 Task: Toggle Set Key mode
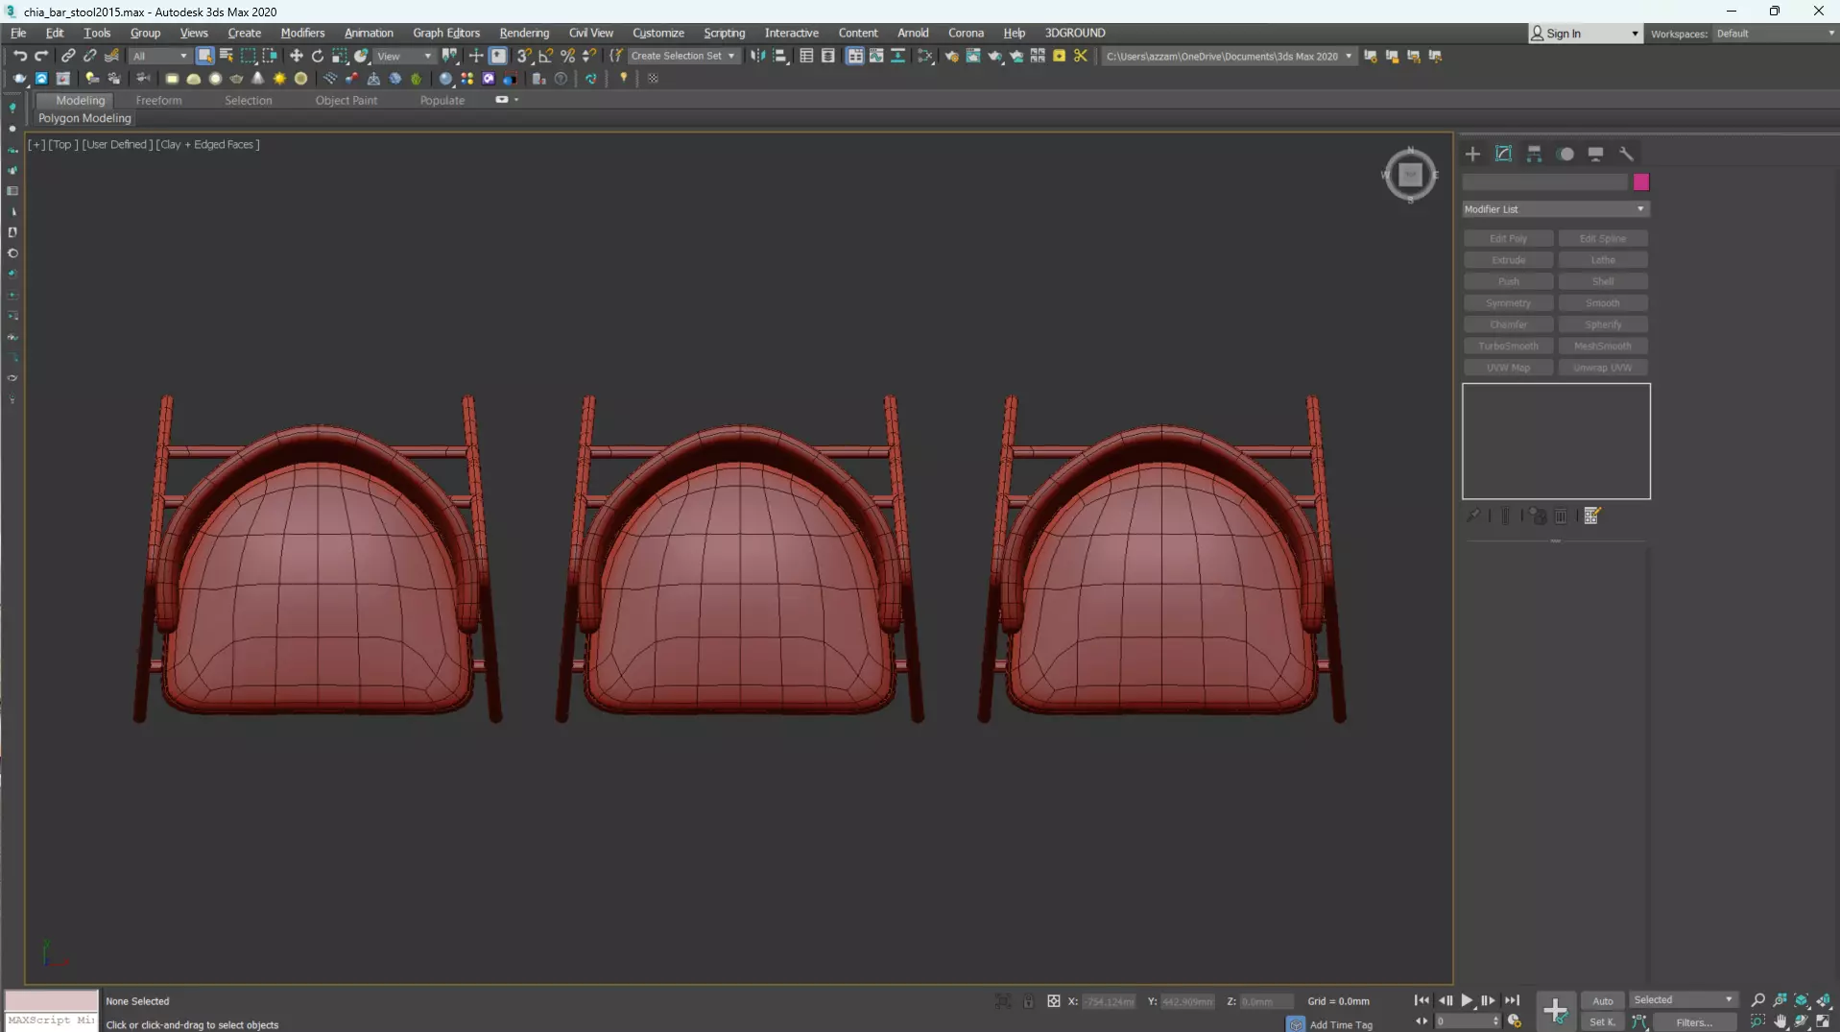tap(1602, 1022)
